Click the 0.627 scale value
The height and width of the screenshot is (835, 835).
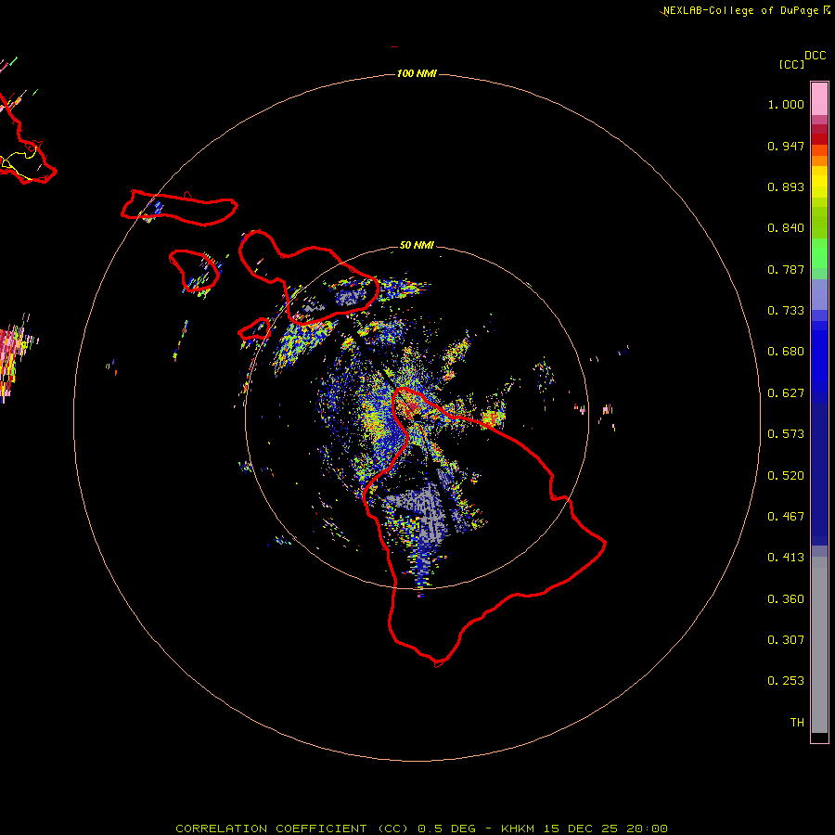786,393
